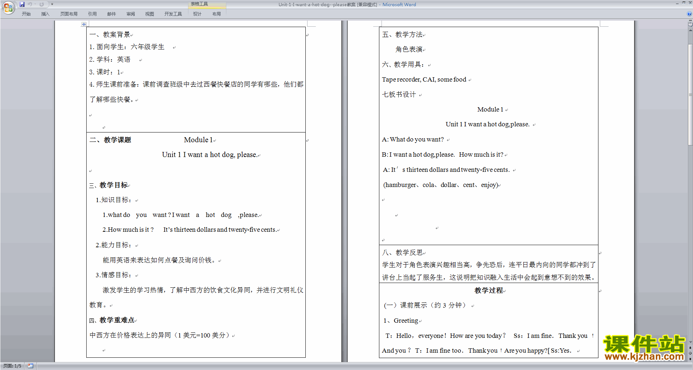Image resolution: width=693 pixels, height=370 pixels.
Task: Click the Redo/Repeat icon
Action: (42, 4)
